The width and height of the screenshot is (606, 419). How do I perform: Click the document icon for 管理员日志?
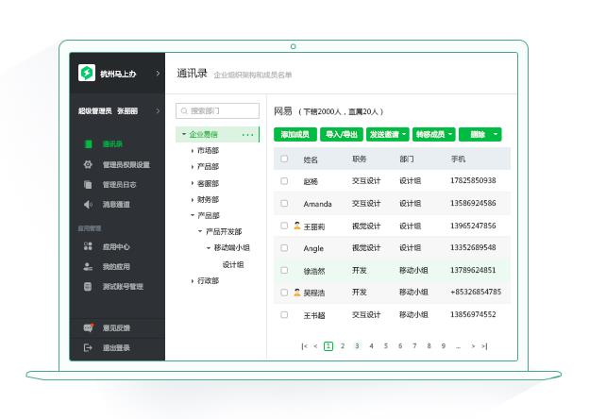[x=88, y=185]
